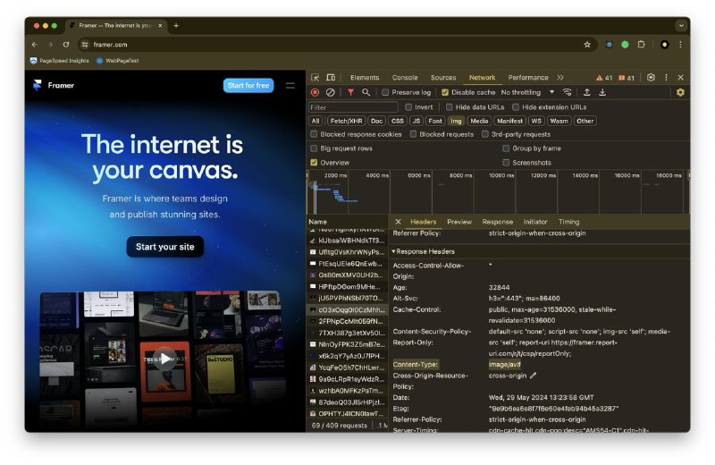The image size is (715, 465).
Task: Open network conditions wifi icon
Action: pos(567,92)
